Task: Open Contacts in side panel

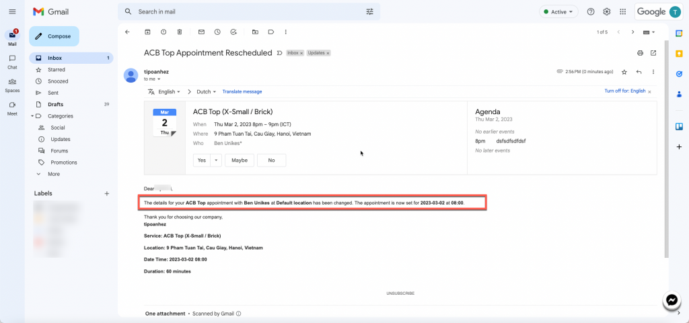Action: click(x=679, y=94)
